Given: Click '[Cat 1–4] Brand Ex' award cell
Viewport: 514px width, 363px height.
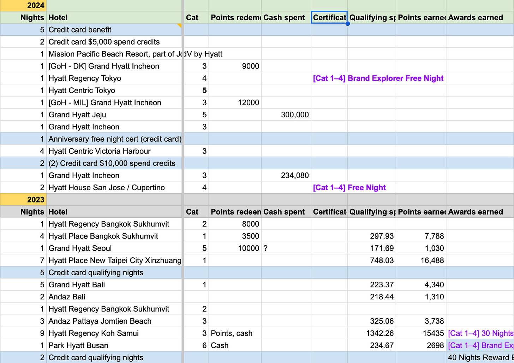Looking at the screenshot, I should (x=480, y=345).
